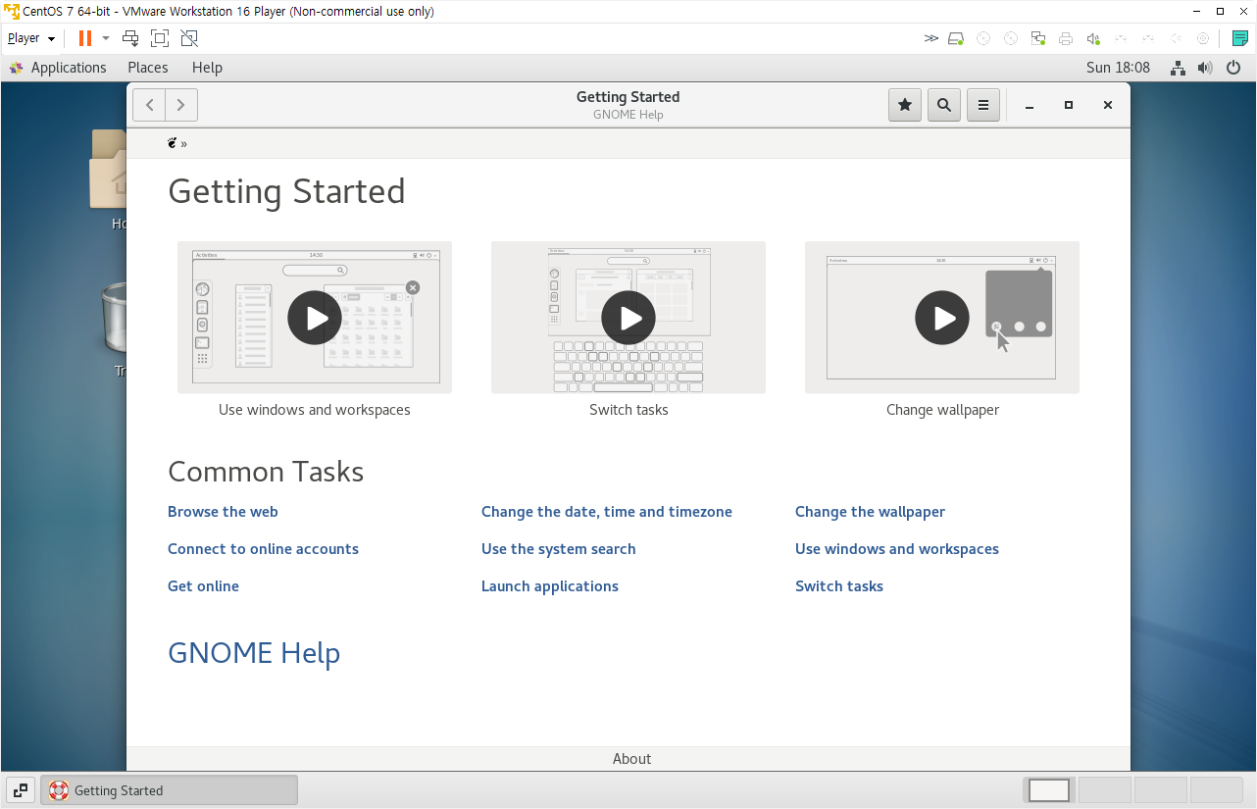Minimize the GNOME Help window

tap(1030, 105)
